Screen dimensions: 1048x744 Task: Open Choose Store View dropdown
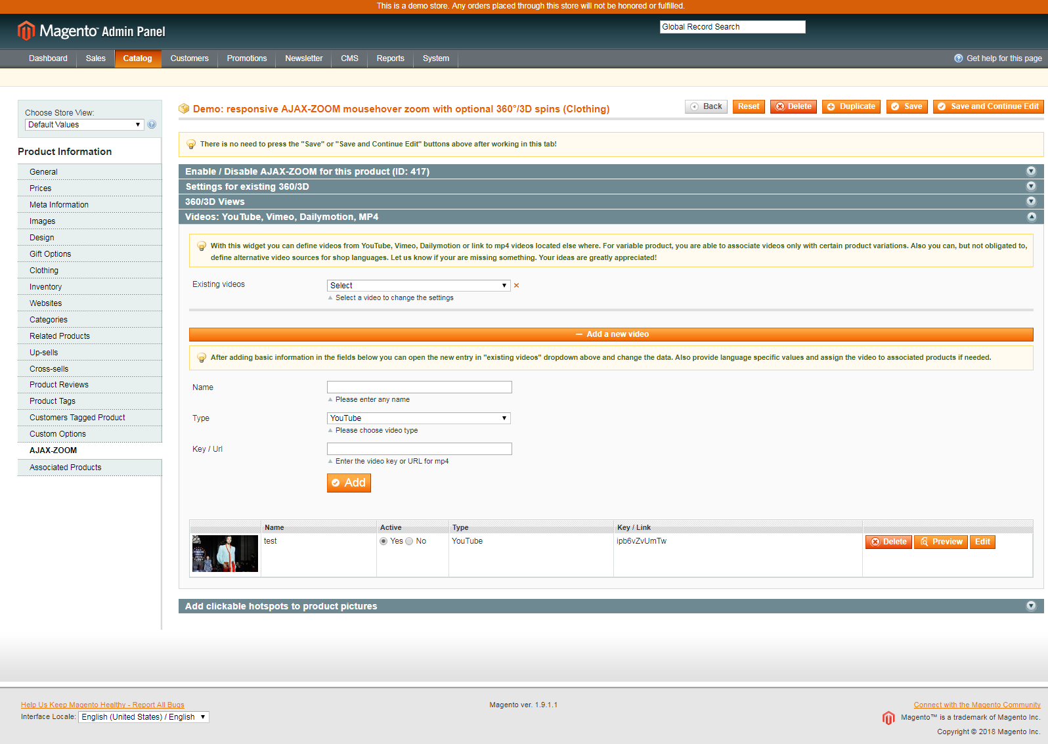point(84,125)
